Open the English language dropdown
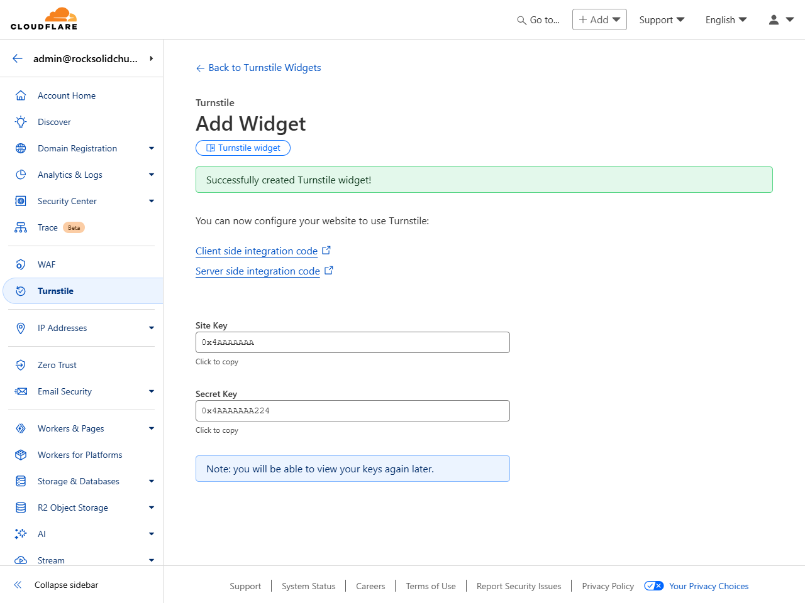The height and width of the screenshot is (603, 805). (x=726, y=20)
